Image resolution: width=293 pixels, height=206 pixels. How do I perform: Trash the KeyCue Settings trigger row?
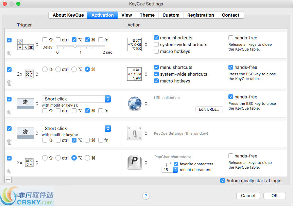click(x=9, y=142)
